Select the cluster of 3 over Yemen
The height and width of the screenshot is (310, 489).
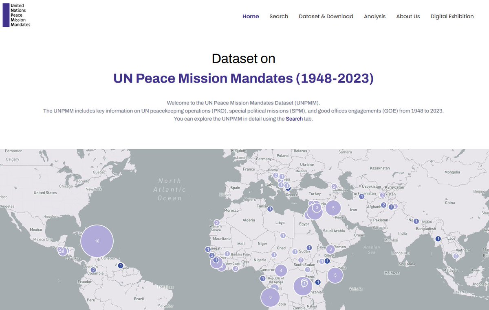[x=331, y=249]
